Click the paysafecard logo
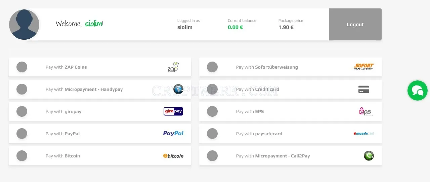Screen dimensions: 430x182 [363, 134]
